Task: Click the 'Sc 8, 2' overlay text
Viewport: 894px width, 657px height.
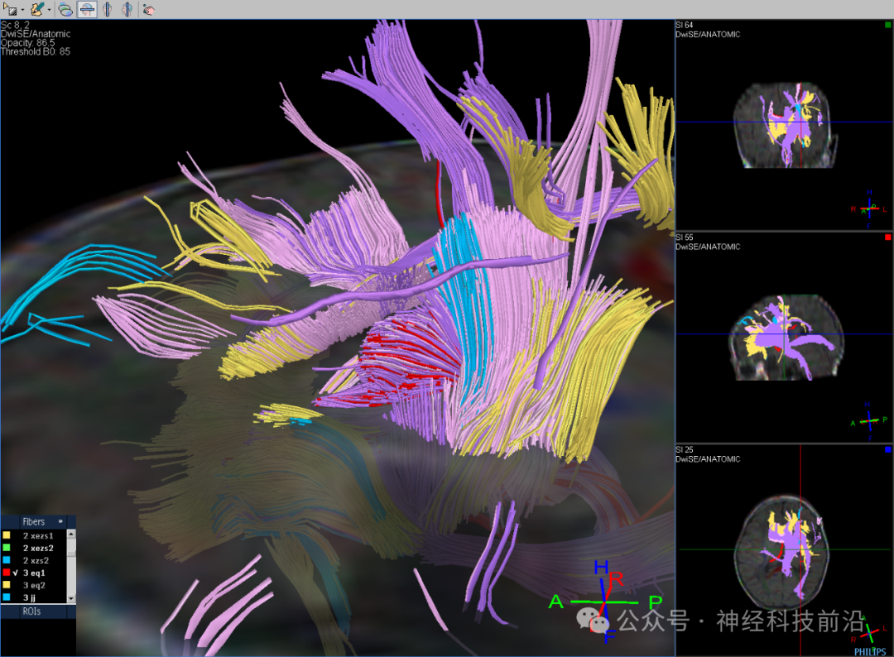Action: tap(15, 25)
